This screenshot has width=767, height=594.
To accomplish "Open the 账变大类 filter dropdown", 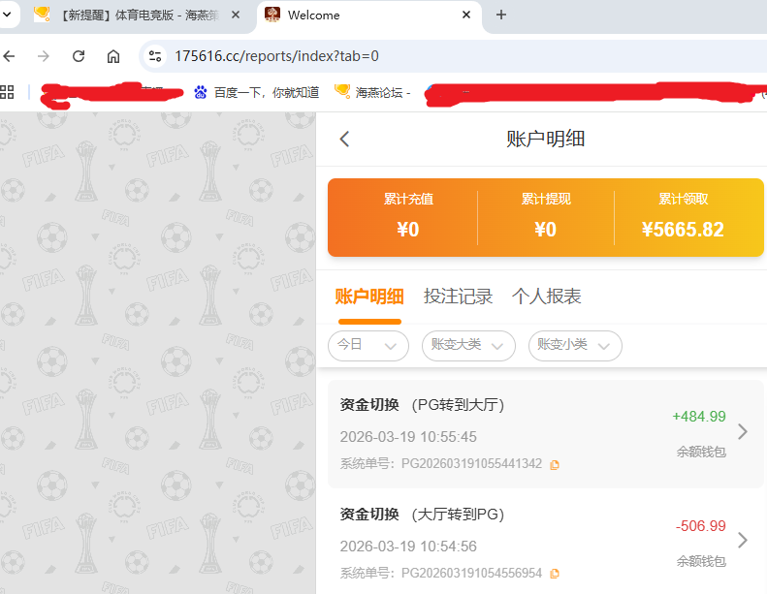I will pos(468,346).
